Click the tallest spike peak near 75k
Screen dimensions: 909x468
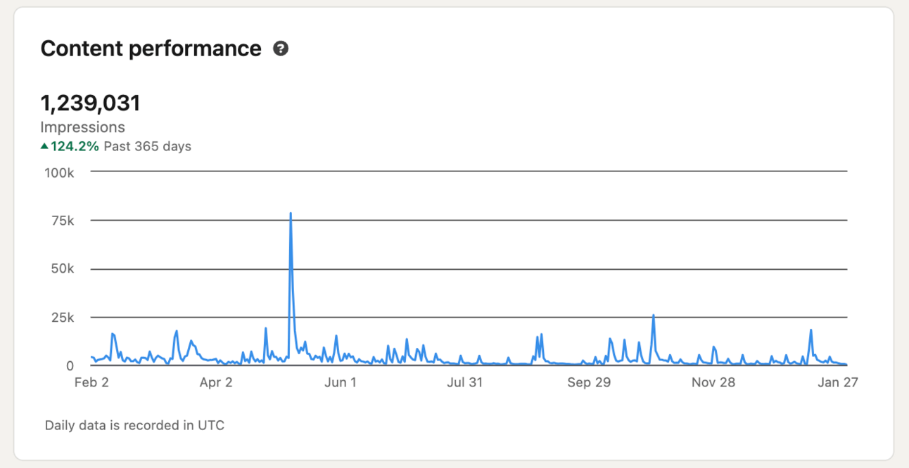(291, 214)
